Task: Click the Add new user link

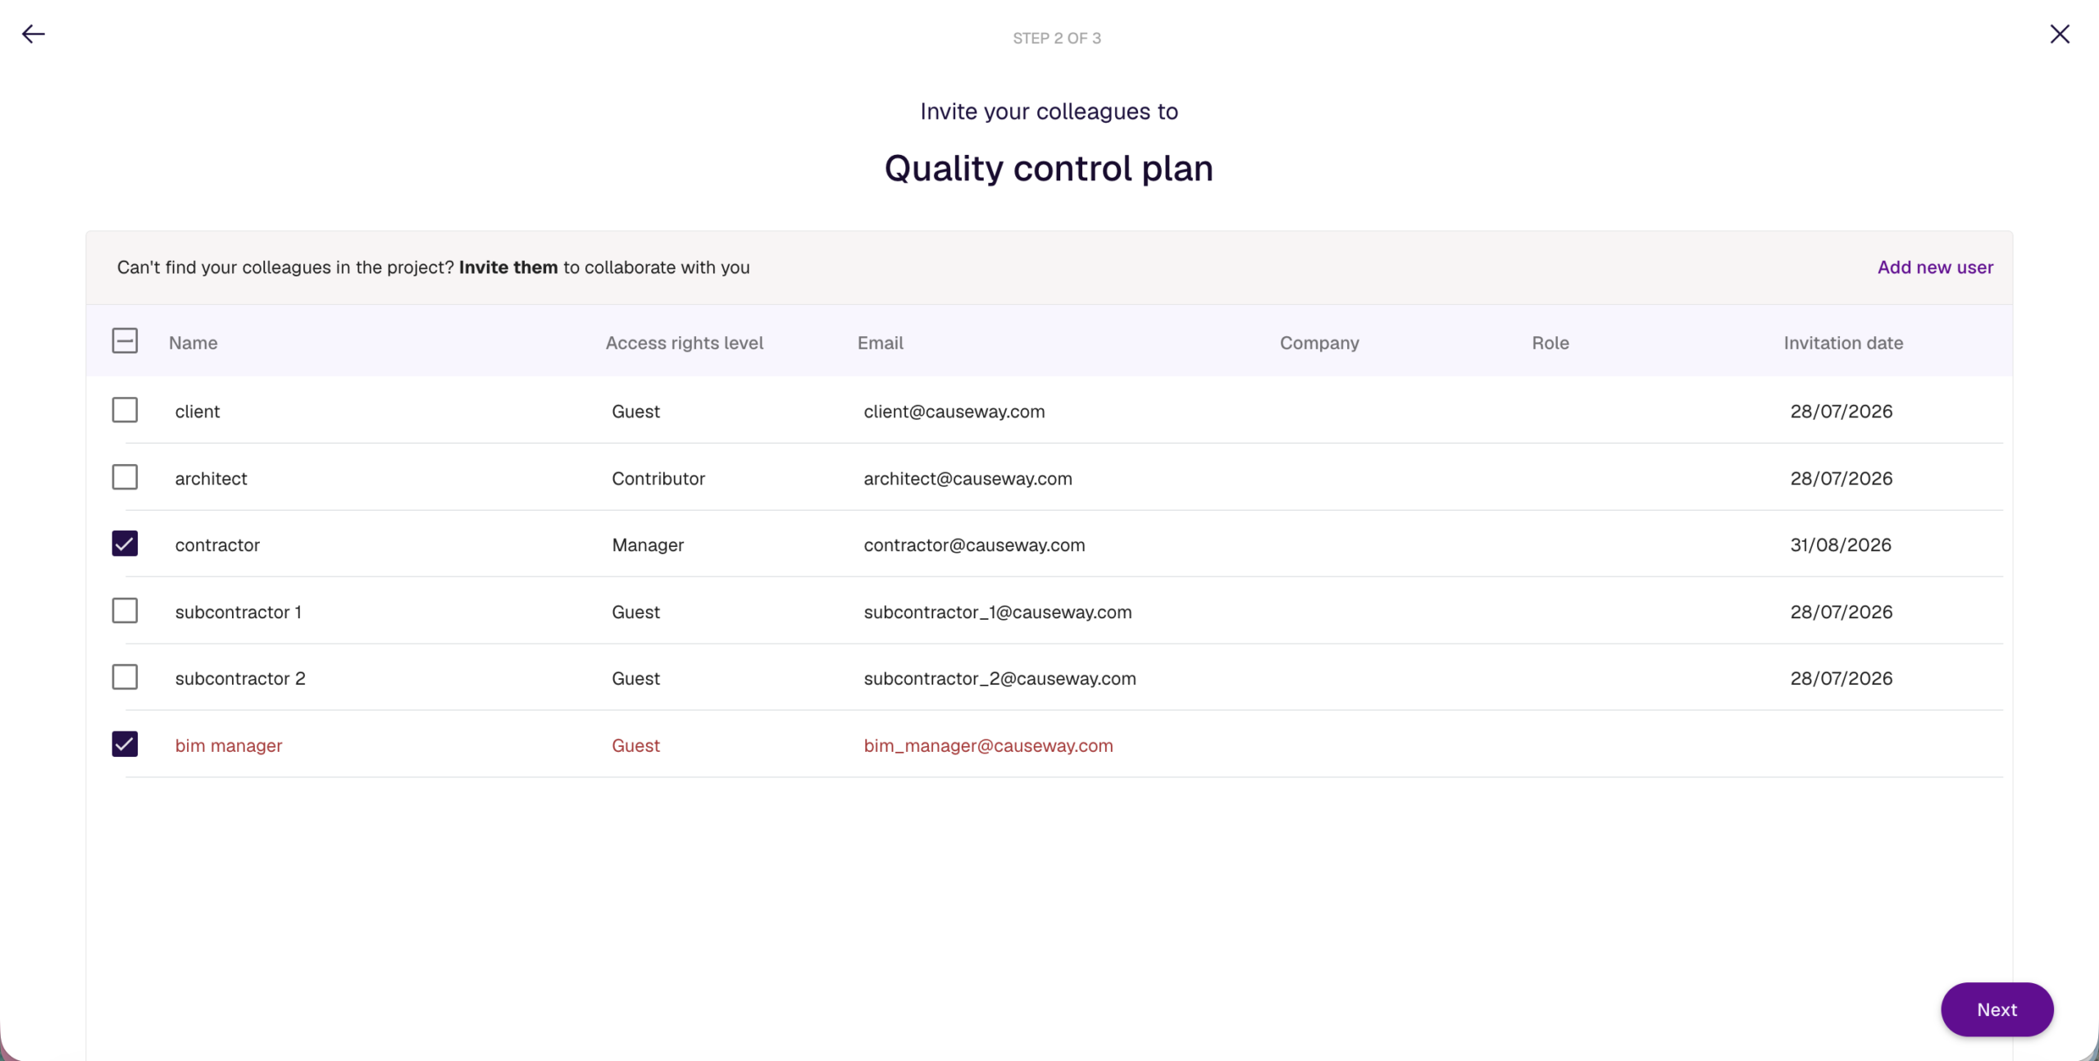Action: [1935, 267]
